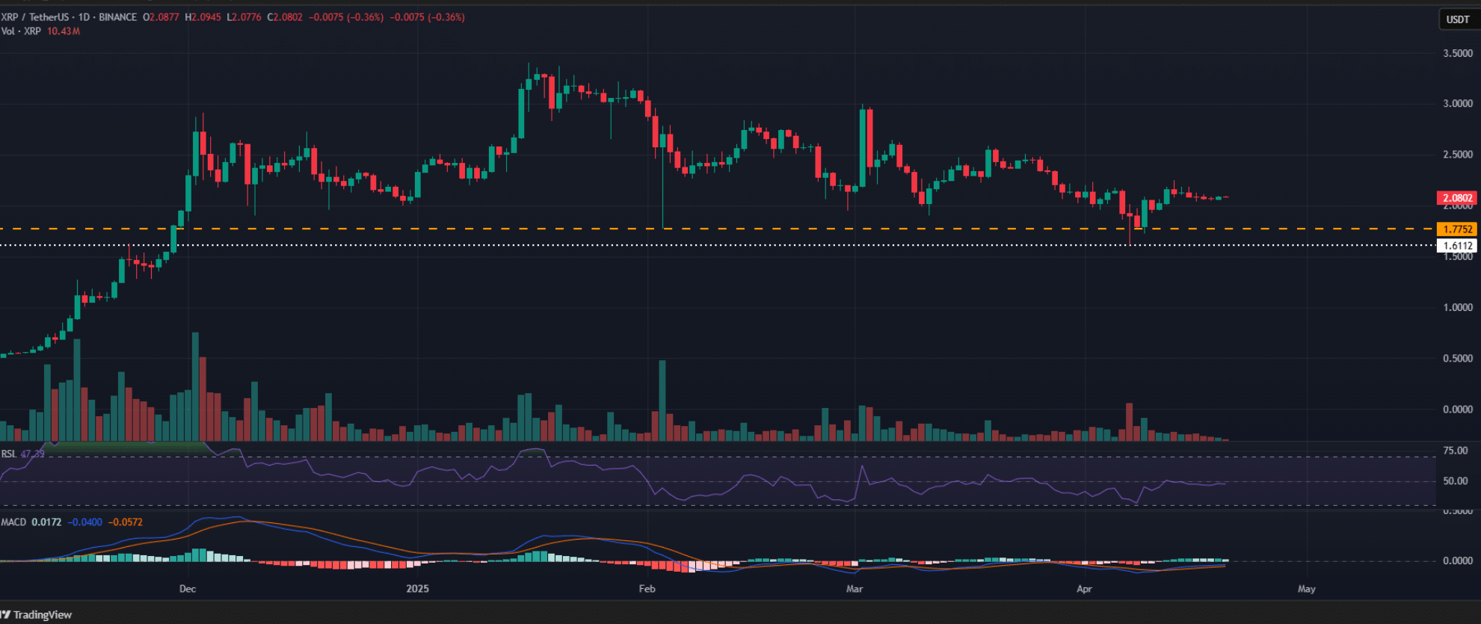Click the MACD signal value -0.0572

pyautogui.click(x=126, y=522)
